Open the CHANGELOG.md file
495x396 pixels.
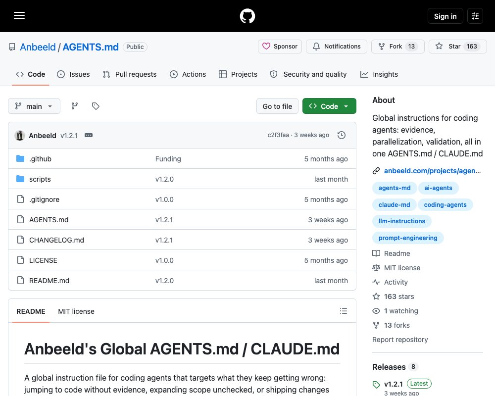[x=56, y=240]
